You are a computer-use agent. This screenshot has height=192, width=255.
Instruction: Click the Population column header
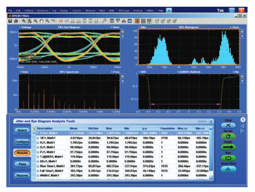tap(168, 129)
